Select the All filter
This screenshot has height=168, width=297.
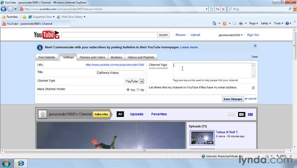[120, 114]
